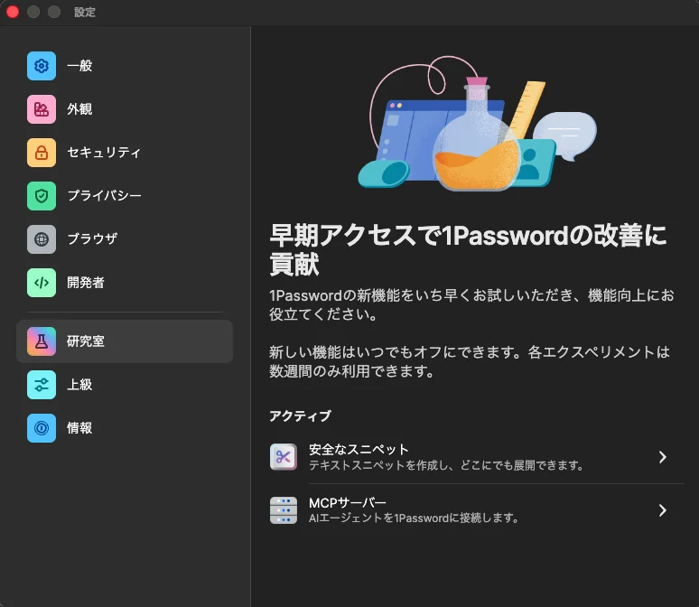Click the 新しい機能はいつでもオフにできます paragraph
The image size is (699, 607).
pyautogui.click(x=470, y=361)
